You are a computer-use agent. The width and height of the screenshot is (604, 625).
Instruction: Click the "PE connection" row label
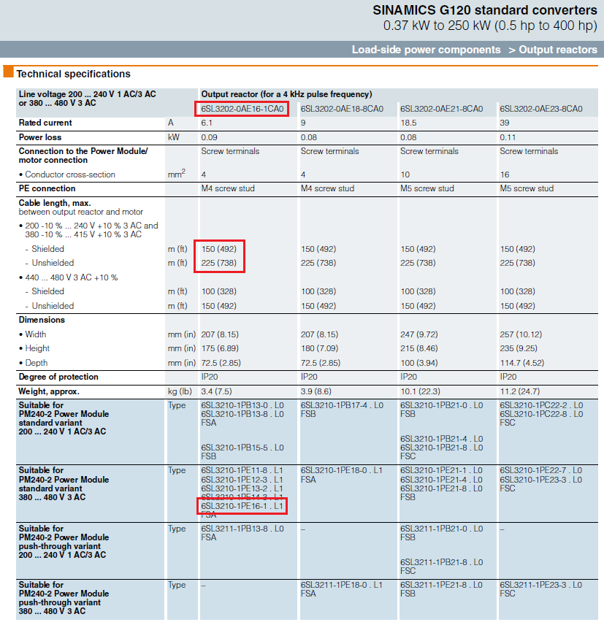pyautogui.click(x=47, y=188)
